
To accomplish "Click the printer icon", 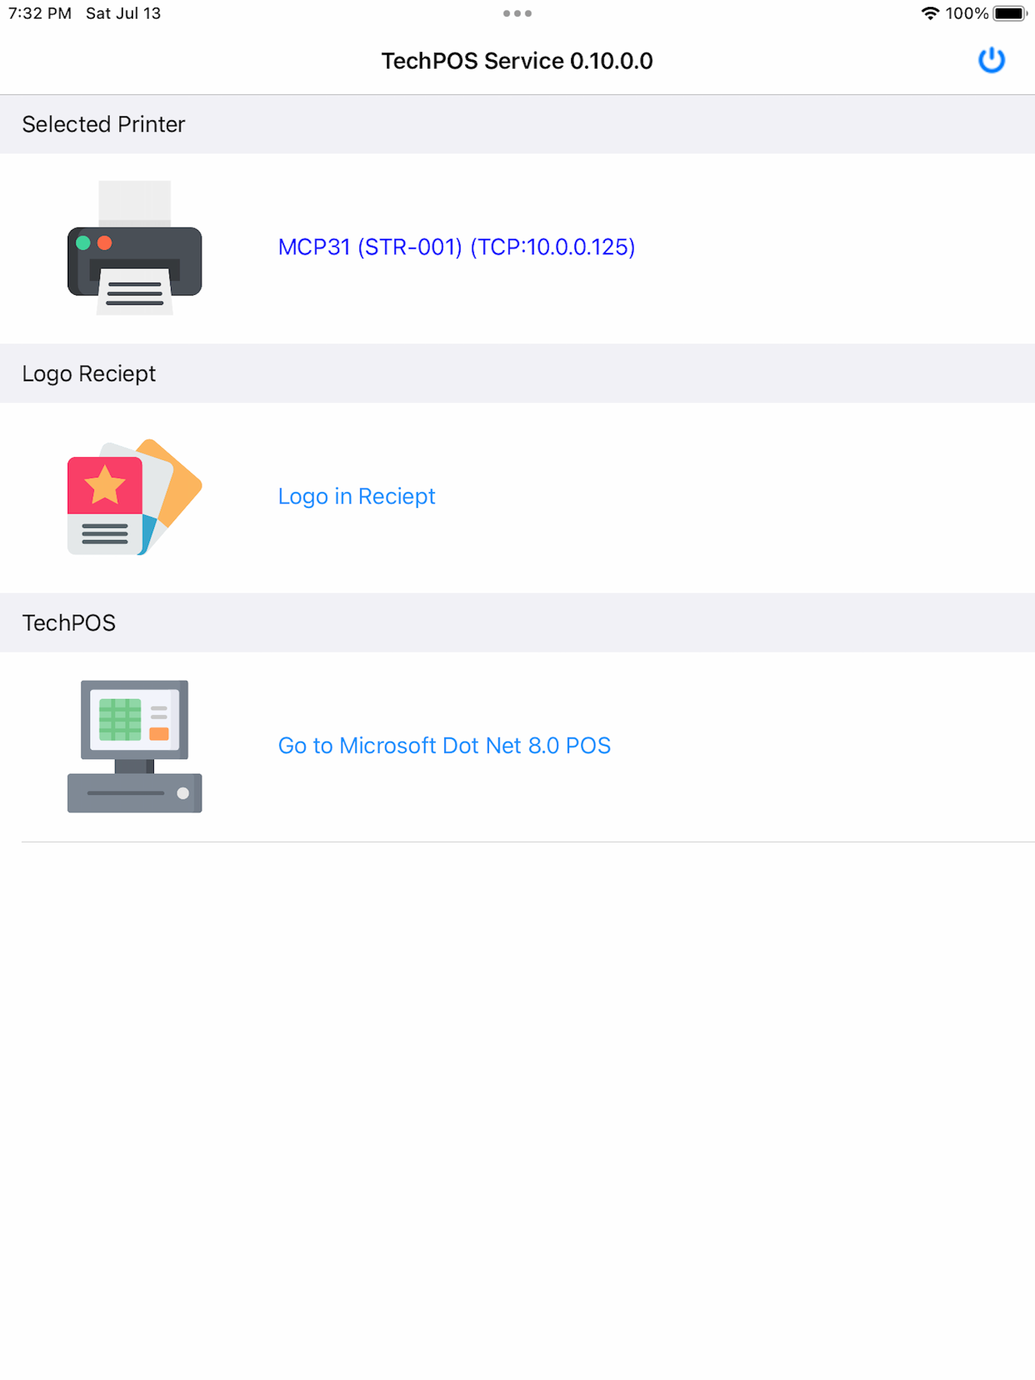I will click(135, 248).
